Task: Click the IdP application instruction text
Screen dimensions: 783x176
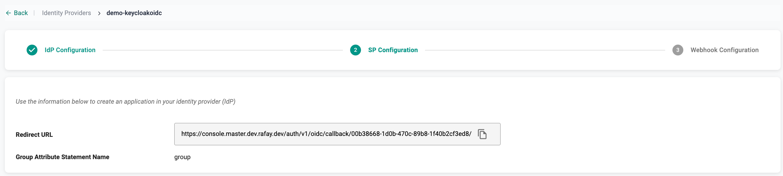Action: click(125, 102)
